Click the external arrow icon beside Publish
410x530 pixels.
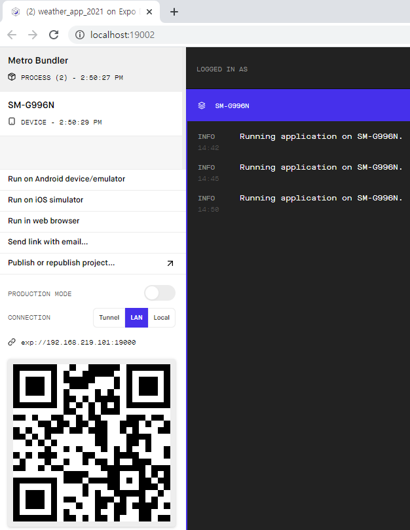click(x=170, y=263)
